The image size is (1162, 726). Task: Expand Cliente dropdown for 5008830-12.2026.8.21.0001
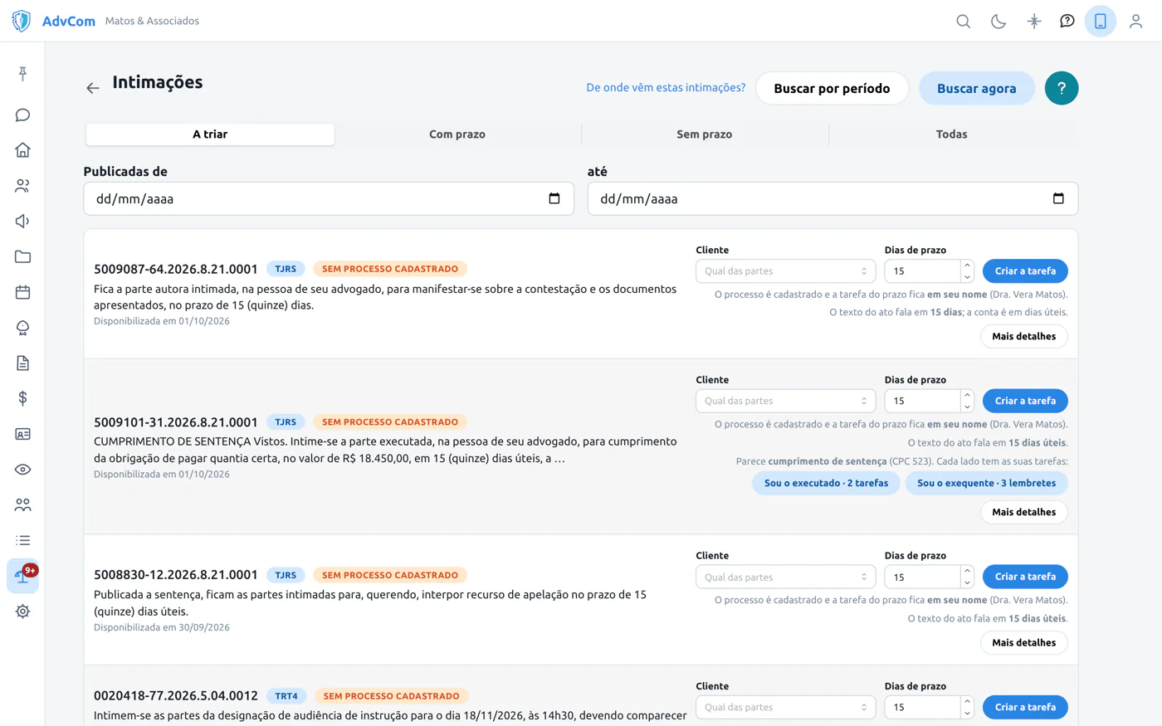[785, 577]
